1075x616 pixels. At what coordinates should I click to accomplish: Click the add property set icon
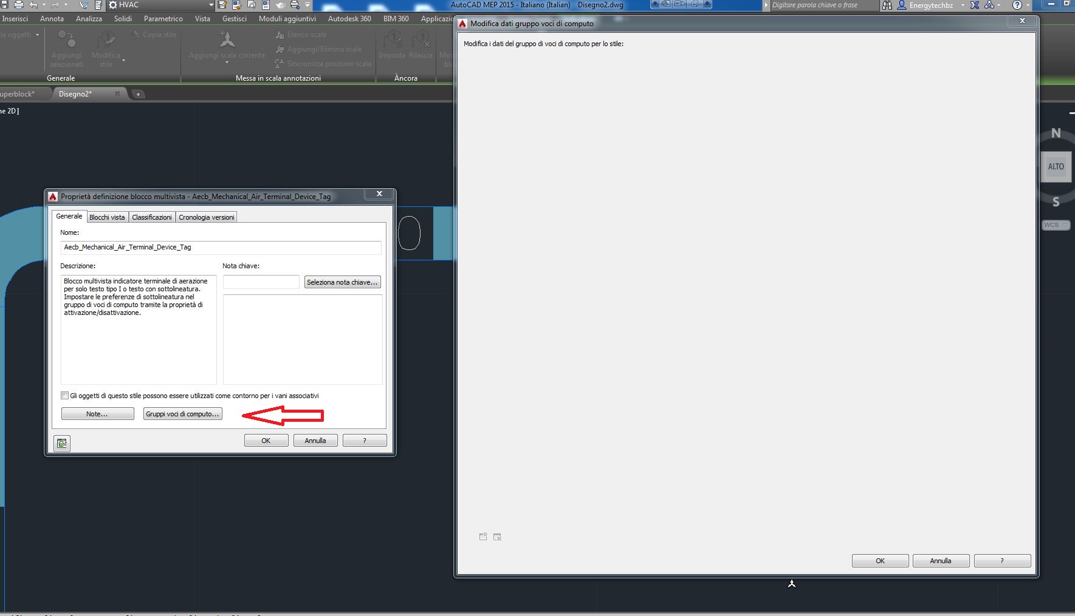tap(483, 536)
